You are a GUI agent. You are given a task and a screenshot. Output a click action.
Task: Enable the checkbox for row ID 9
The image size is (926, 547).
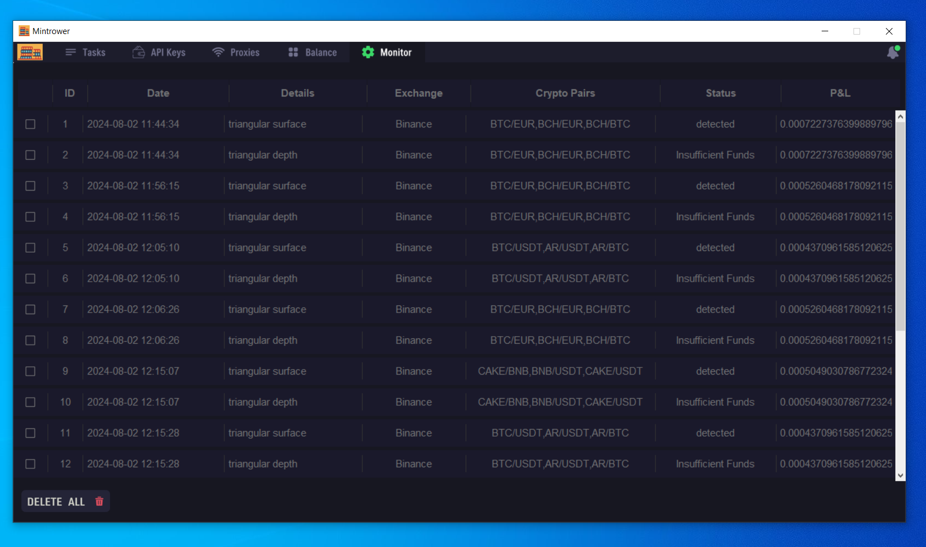(x=30, y=371)
